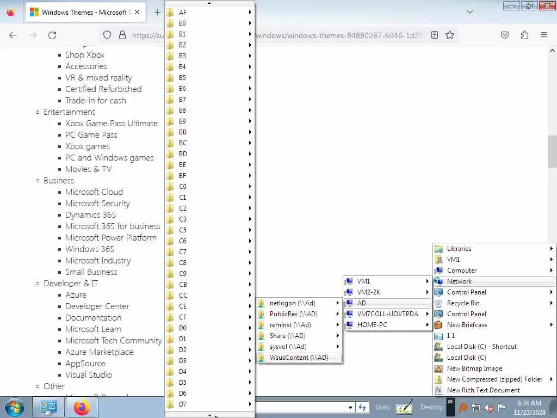Toggle reader view icon in address bar
Viewport: 557px width, 418px height.
435,35
